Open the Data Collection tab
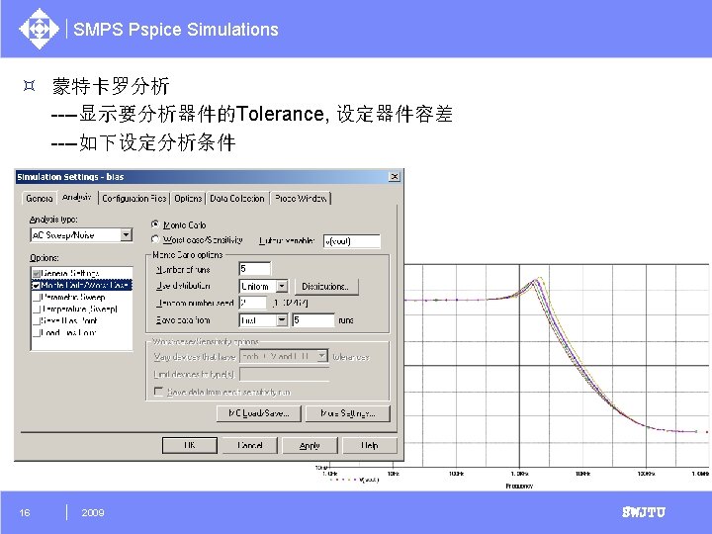 [237, 199]
